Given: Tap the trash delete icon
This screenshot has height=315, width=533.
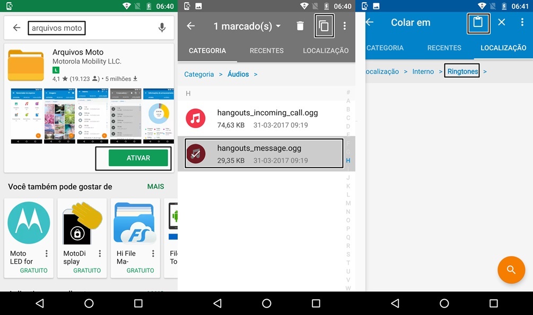Looking at the screenshot, I should pyautogui.click(x=300, y=26).
